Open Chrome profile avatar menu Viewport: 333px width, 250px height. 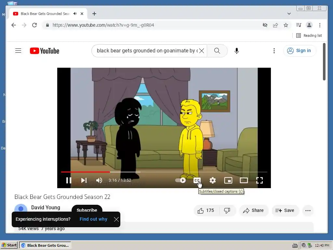[309, 25]
